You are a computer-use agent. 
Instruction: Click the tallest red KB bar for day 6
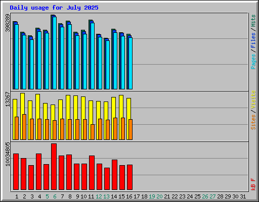point(54,167)
